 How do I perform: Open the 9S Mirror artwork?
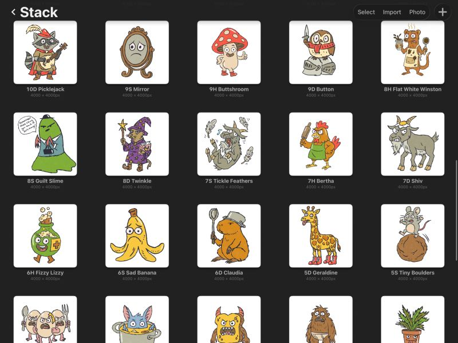tap(137, 52)
